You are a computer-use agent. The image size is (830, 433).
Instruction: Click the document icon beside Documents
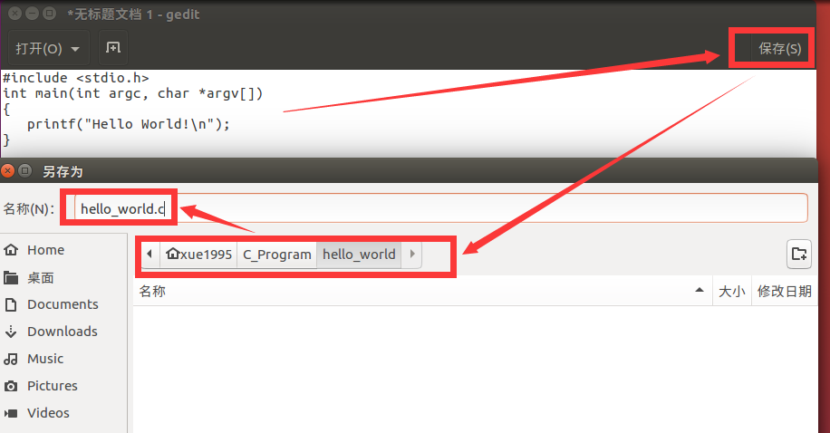point(11,304)
